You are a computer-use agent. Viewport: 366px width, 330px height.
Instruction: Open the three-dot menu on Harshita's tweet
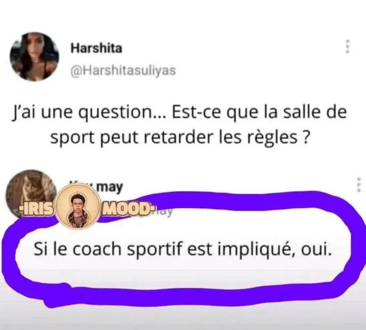(348, 47)
